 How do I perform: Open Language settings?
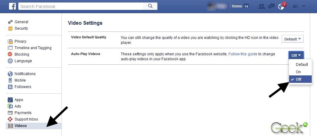[x=23, y=61]
